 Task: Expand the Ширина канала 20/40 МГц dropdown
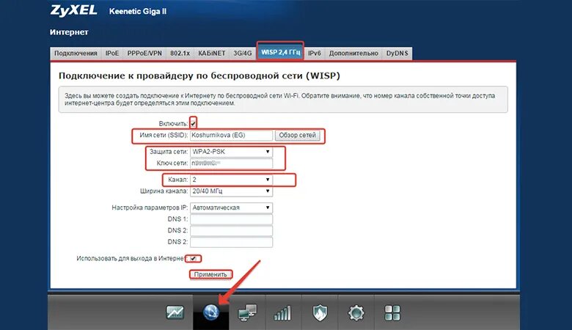(231, 191)
